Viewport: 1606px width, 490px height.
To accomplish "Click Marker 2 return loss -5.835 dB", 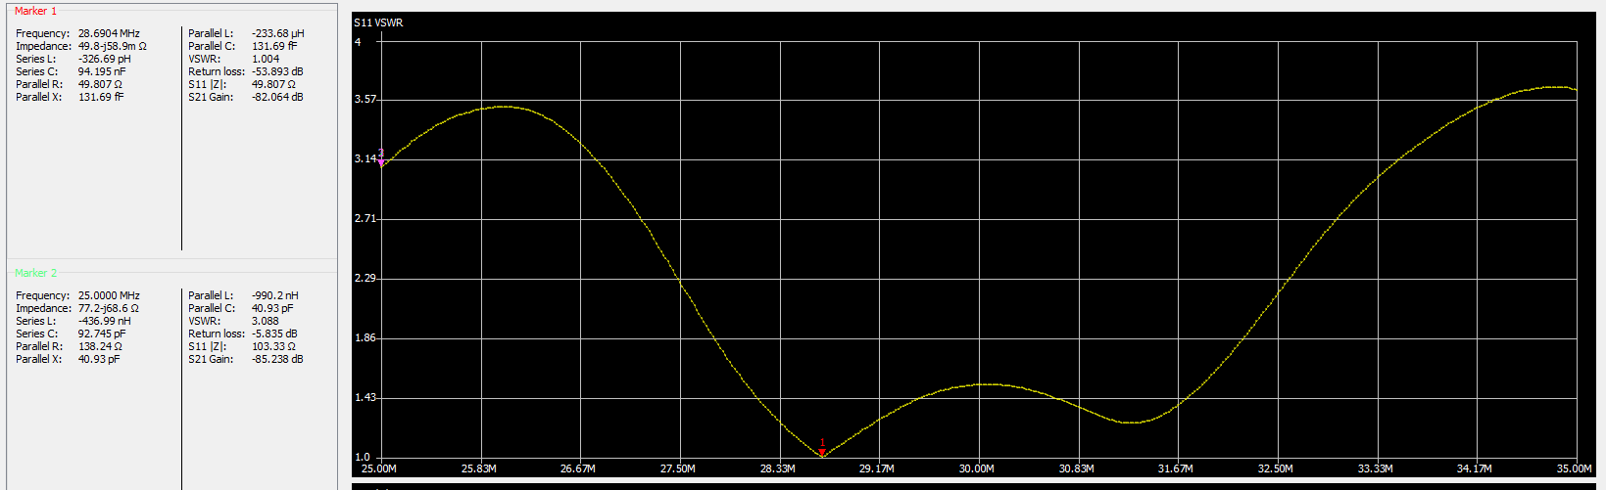I will (274, 334).
